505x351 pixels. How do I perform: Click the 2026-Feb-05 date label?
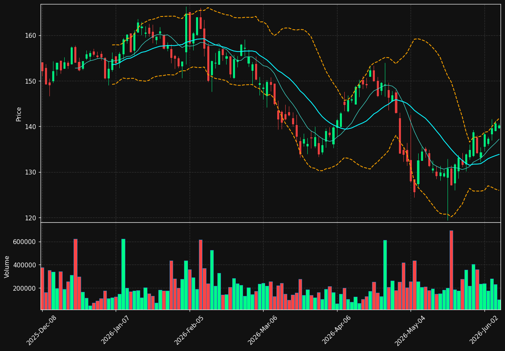189,330
